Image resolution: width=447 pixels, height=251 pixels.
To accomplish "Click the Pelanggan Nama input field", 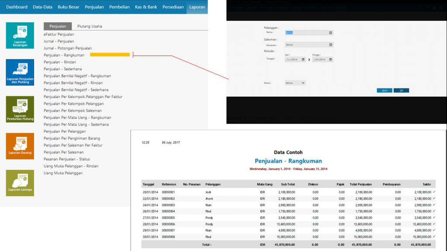I will 306,33.
